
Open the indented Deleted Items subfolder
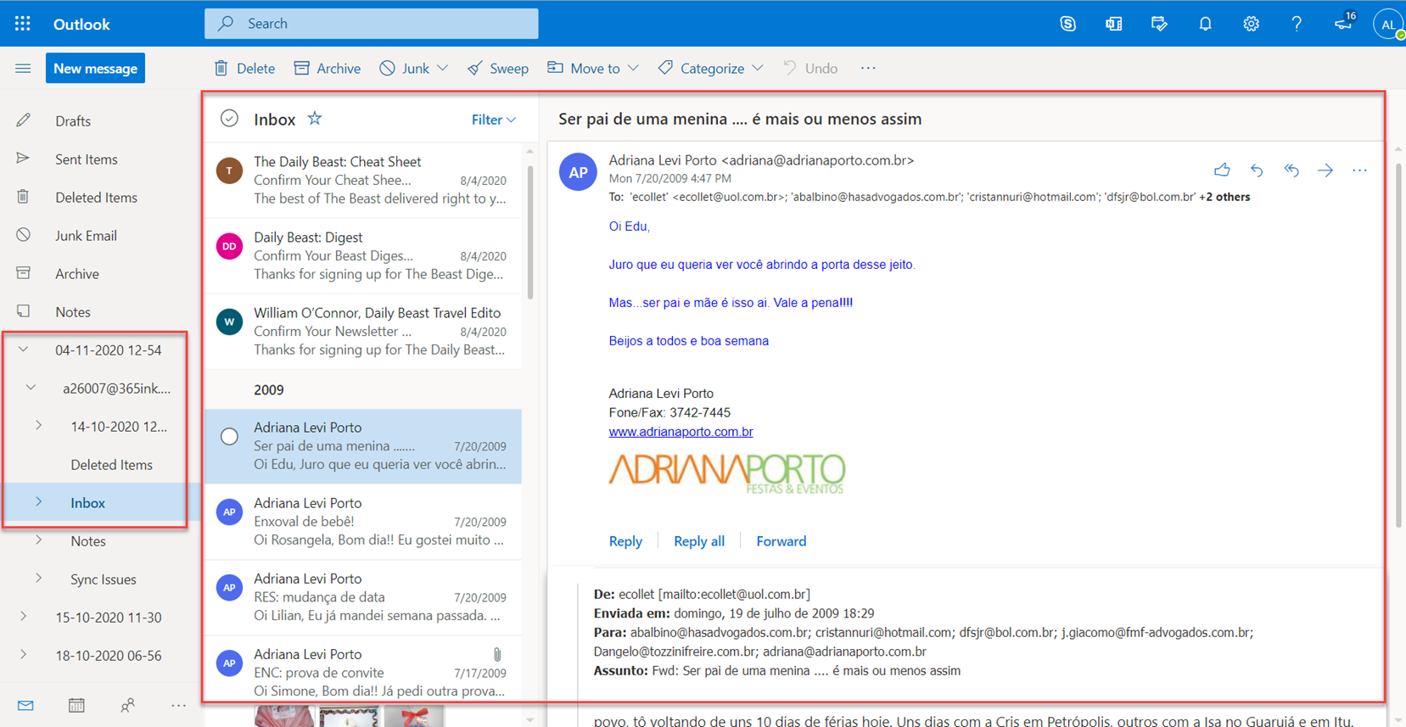(x=111, y=465)
